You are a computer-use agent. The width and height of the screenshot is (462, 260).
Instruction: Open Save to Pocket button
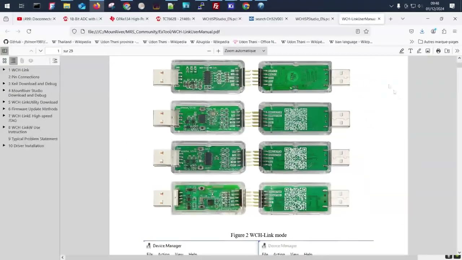tap(411, 31)
